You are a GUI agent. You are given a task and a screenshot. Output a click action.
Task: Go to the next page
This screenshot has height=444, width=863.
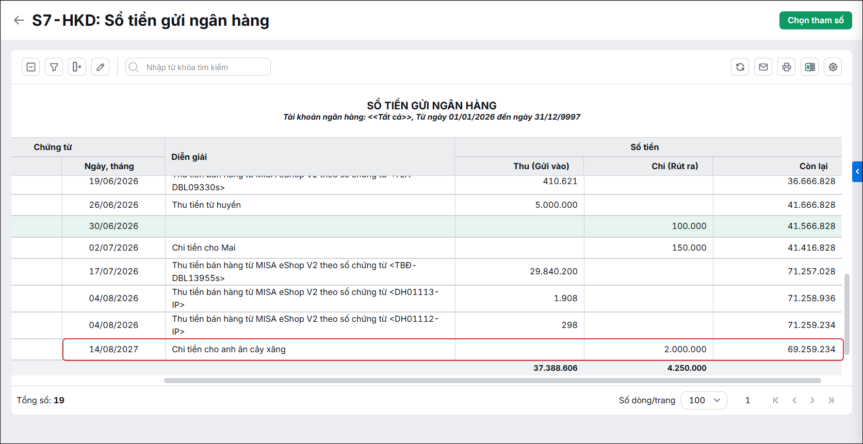tap(812, 400)
